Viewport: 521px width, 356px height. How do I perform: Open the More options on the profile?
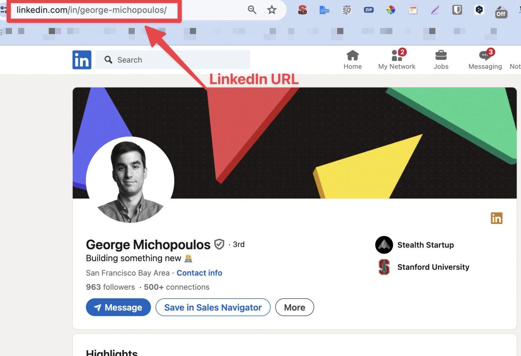click(x=294, y=307)
